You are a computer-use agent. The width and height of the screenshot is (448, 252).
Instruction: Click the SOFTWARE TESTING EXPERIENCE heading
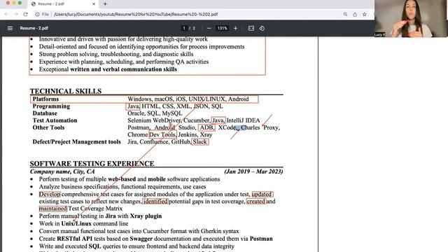(92, 164)
